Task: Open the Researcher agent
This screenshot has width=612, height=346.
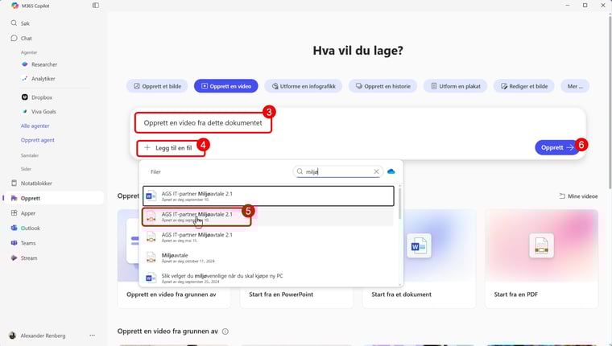Action: click(x=39, y=64)
